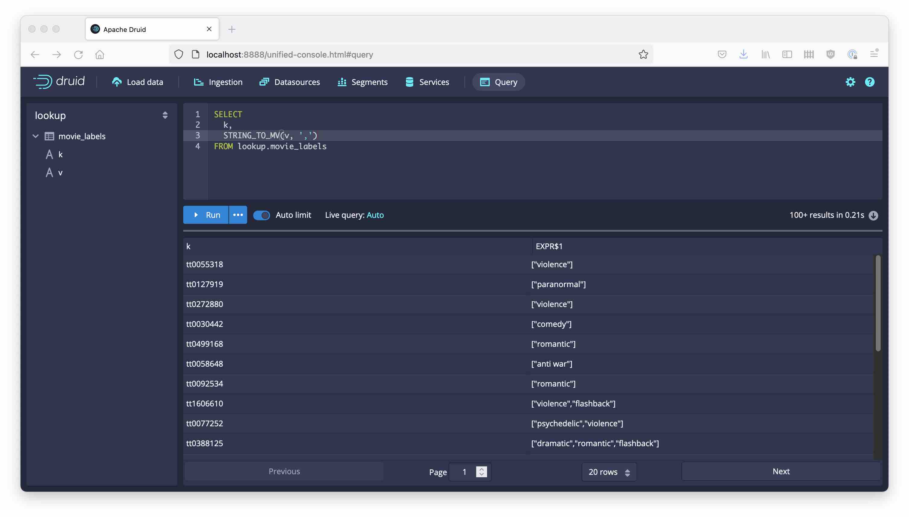
Task: Open run options with the ellipsis button
Action: [237, 215]
